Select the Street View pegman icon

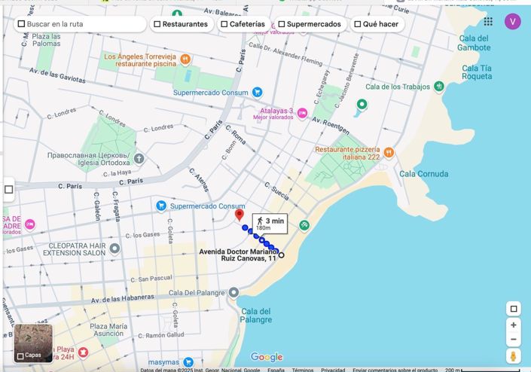click(x=514, y=356)
